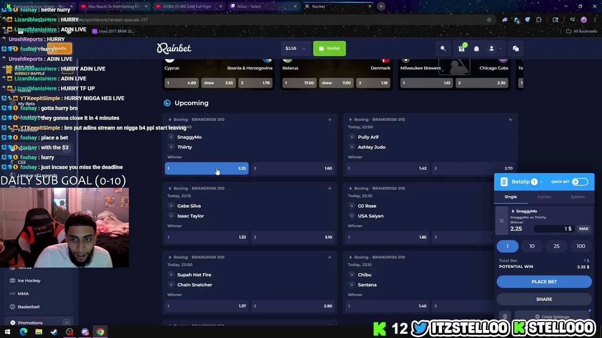
Task: Click the Rainbet logo
Action: pos(174,48)
